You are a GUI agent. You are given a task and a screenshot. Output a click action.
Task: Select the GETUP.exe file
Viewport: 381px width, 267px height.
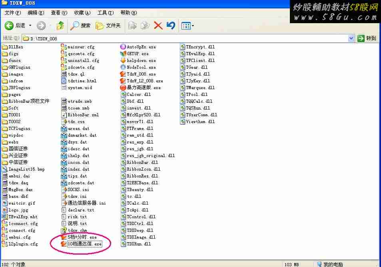[x=135, y=54]
